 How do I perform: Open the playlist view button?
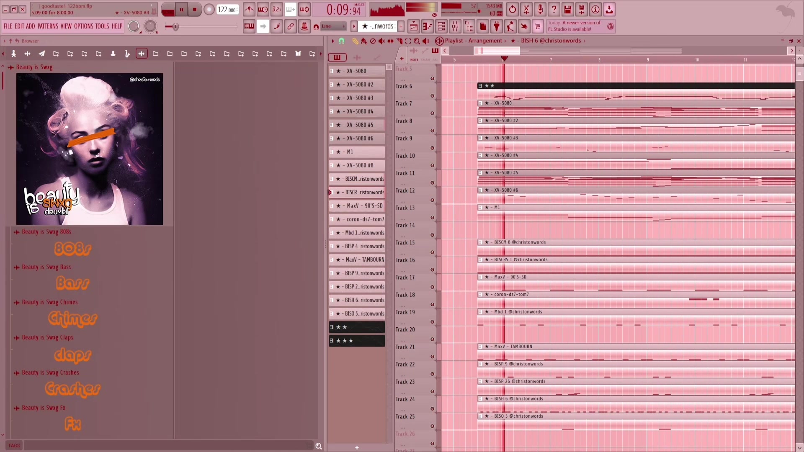click(x=414, y=26)
